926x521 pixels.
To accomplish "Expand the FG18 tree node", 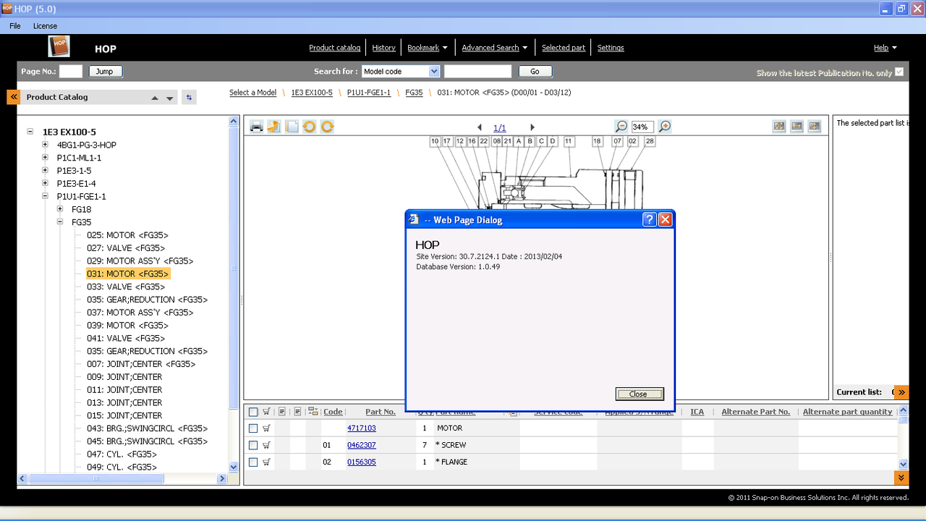I will click(x=60, y=209).
